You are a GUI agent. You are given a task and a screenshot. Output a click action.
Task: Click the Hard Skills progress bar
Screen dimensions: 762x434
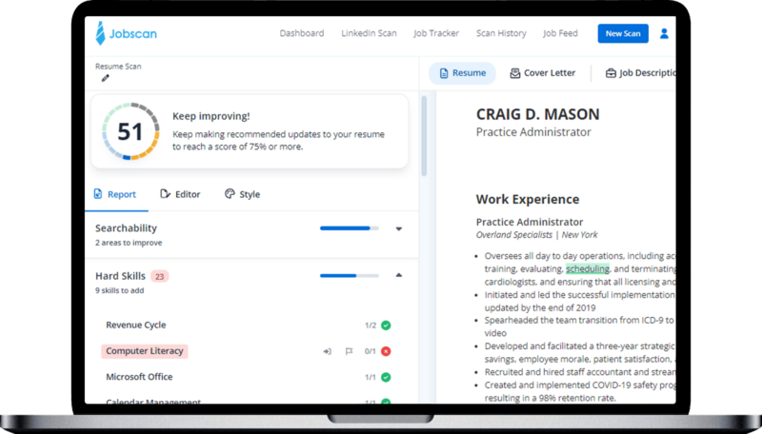[x=350, y=276]
